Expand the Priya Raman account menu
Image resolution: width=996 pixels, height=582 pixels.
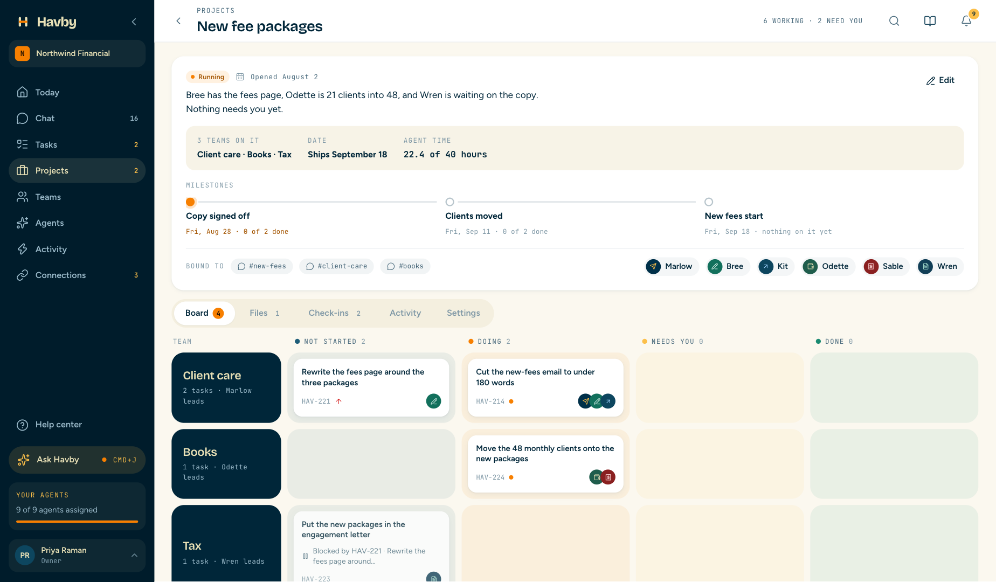[77, 555]
